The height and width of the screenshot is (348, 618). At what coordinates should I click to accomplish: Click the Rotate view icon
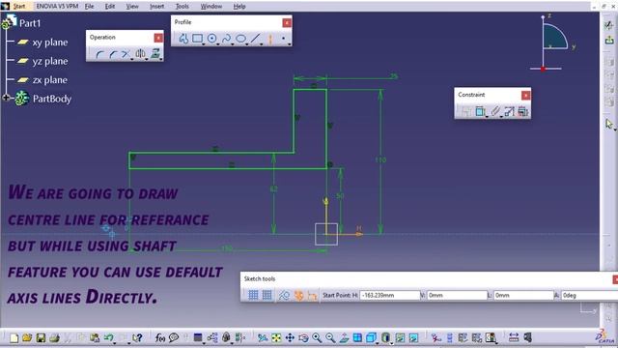[303, 337]
